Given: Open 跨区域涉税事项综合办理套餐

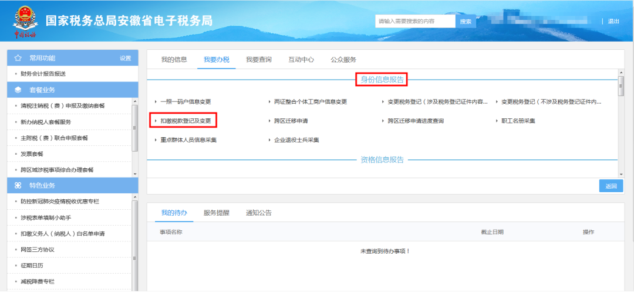Looking at the screenshot, I should [x=57, y=170].
